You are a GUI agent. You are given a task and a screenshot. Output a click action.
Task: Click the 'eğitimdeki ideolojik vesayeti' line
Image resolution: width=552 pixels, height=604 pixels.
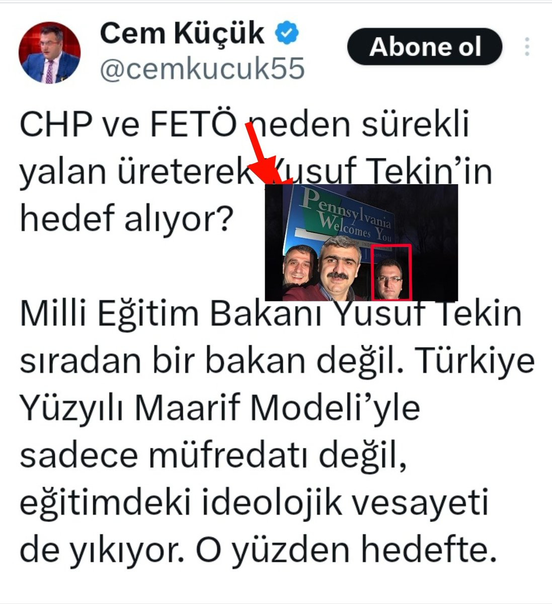point(254,503)
